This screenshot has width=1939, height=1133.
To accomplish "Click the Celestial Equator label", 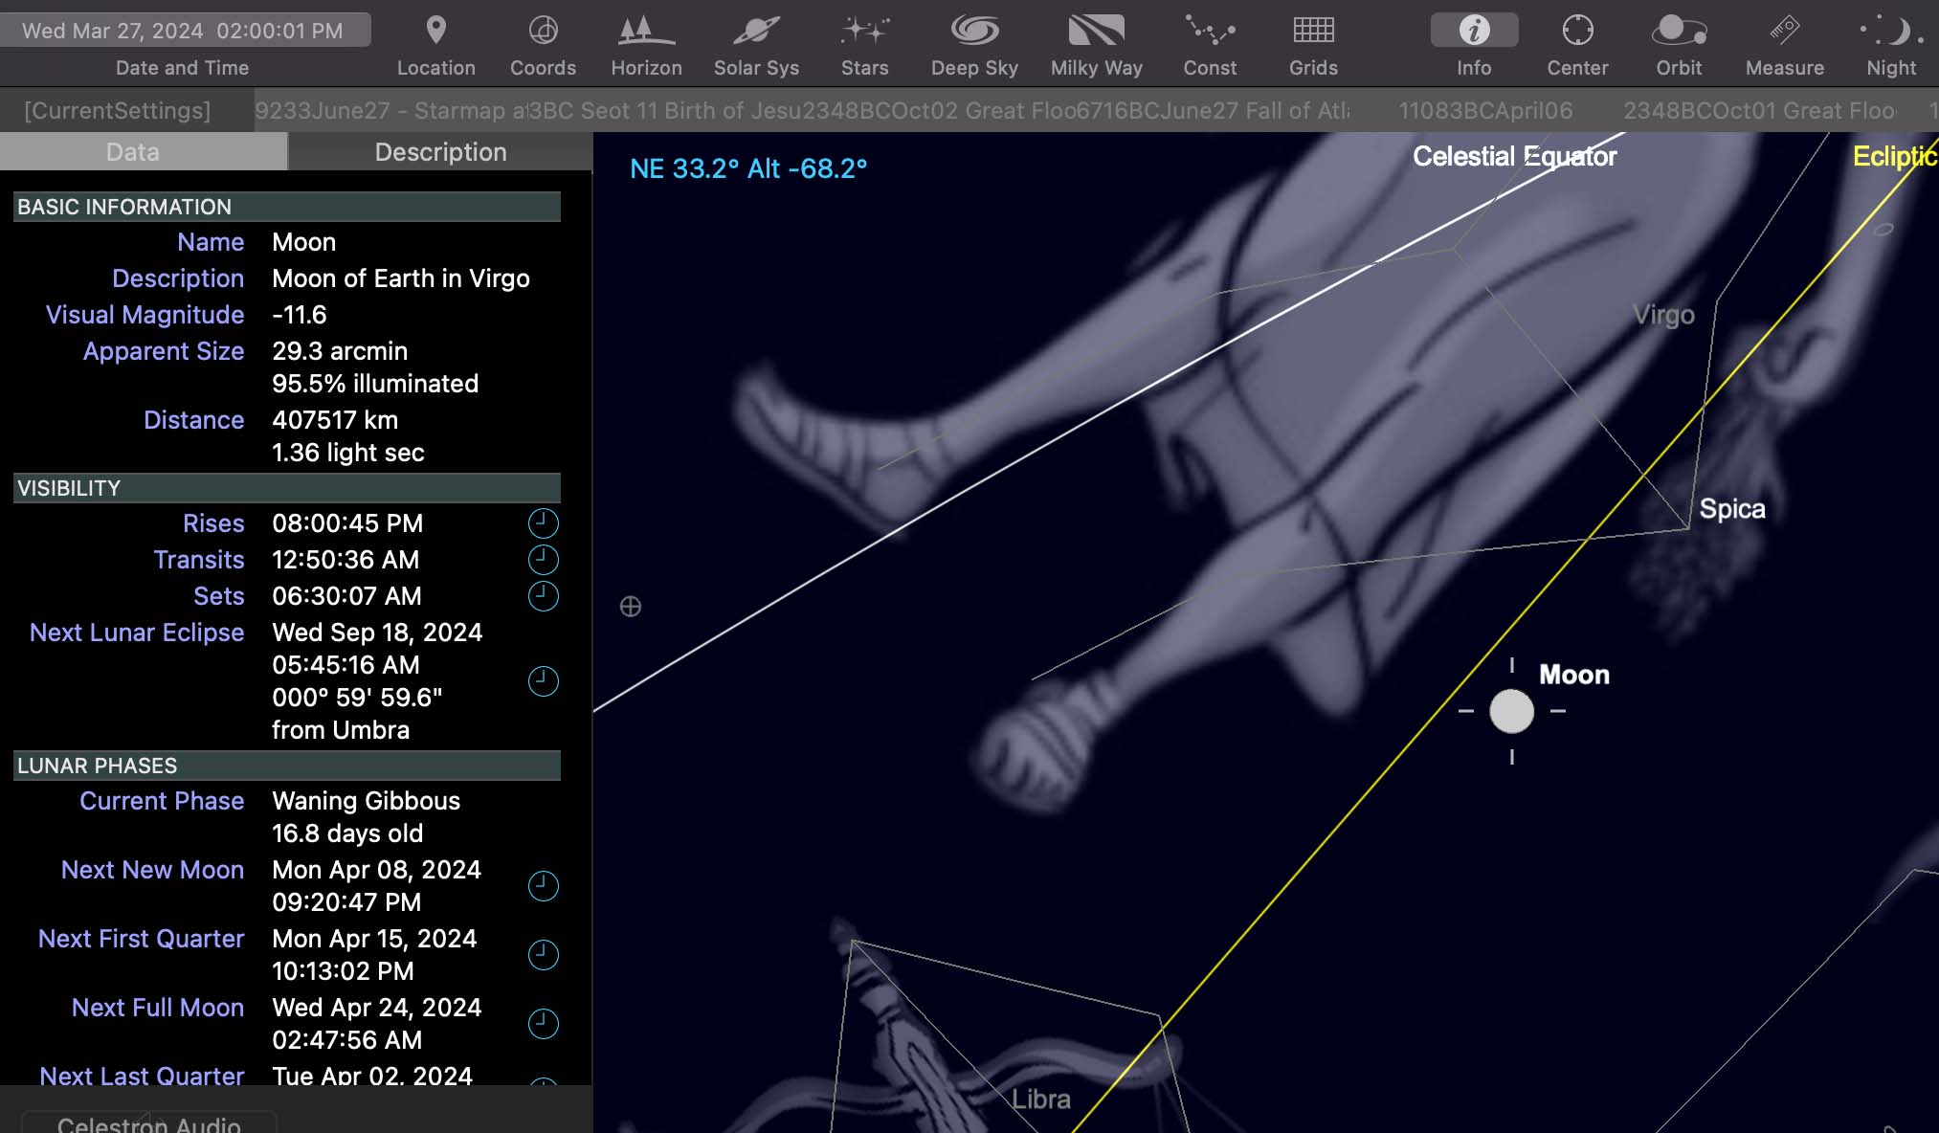I will 1515,156.
